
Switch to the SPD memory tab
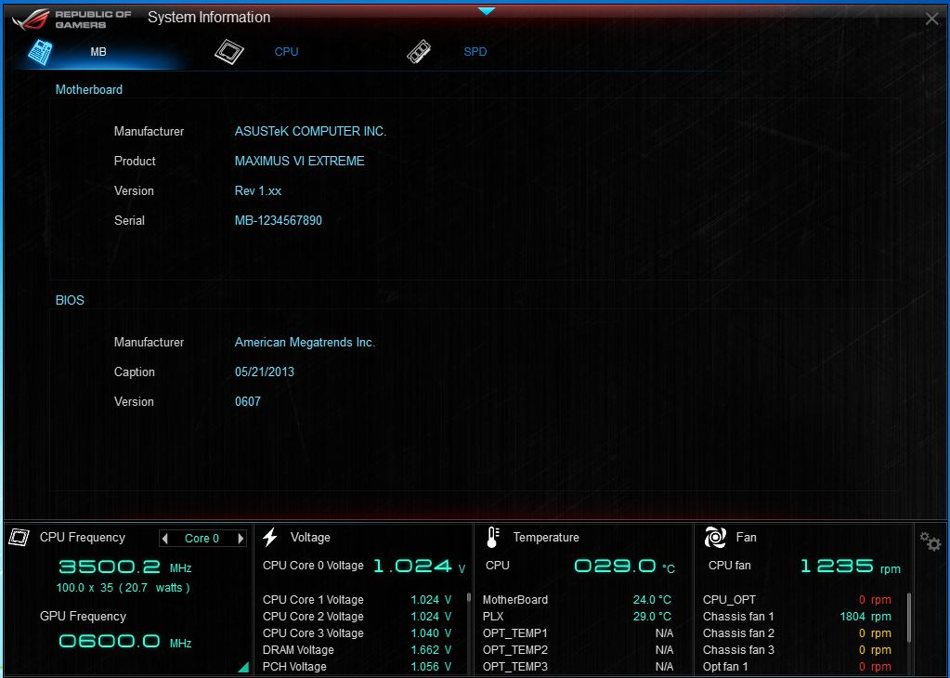tap(475, 52)
